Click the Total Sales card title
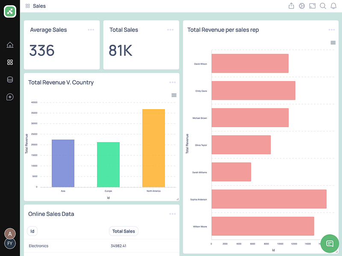This screenshot has height=256, width=342. pos(124,30)
